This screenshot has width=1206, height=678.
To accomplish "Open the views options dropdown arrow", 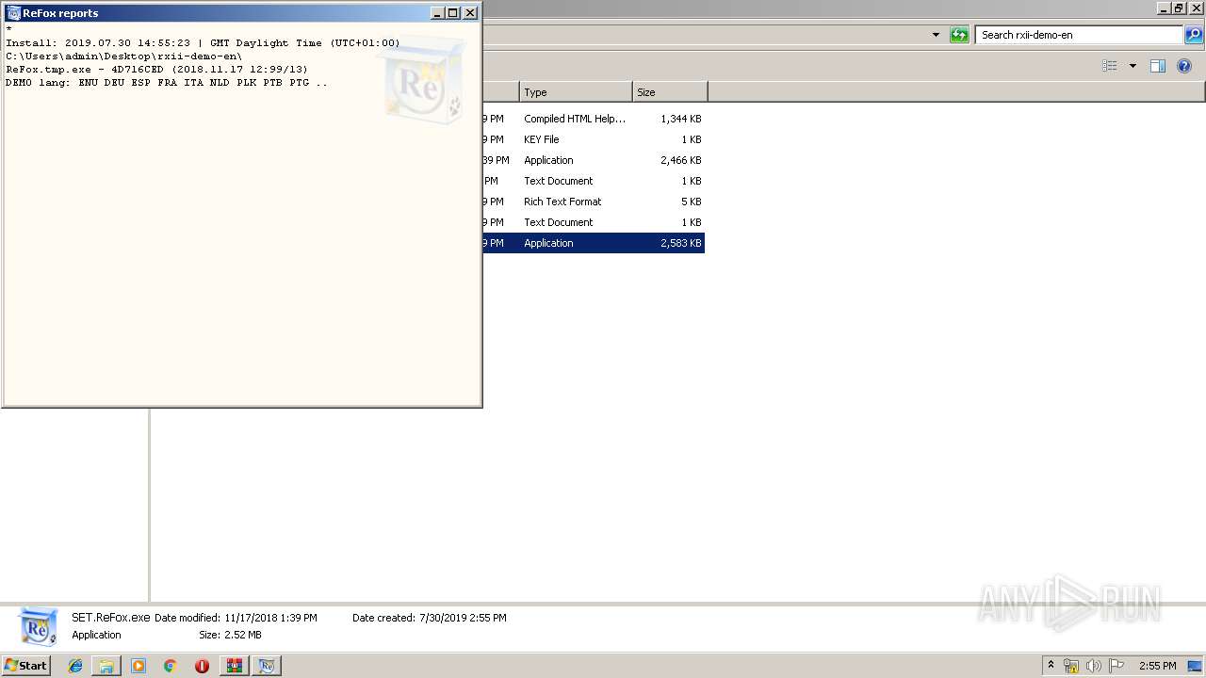I will click(1133, 66).
